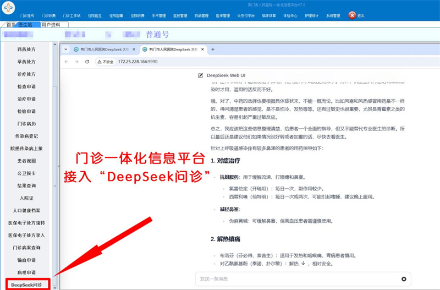The height and width of the screenshot is (290, 440).
Task: Go back in the embedded browser
Action: (x=67, y=62)
